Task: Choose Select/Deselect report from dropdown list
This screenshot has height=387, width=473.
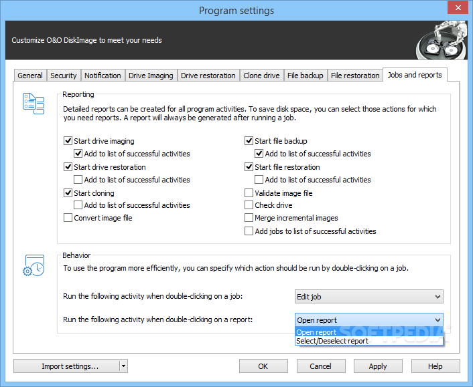Action: [x=369, y=341]
